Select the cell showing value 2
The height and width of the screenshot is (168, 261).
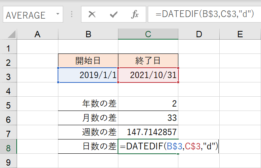click(148, 103)
